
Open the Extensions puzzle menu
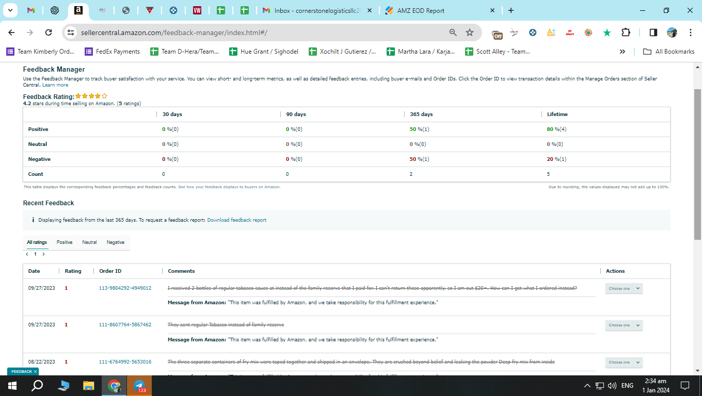pyautogui.click(x=626, y=32)
